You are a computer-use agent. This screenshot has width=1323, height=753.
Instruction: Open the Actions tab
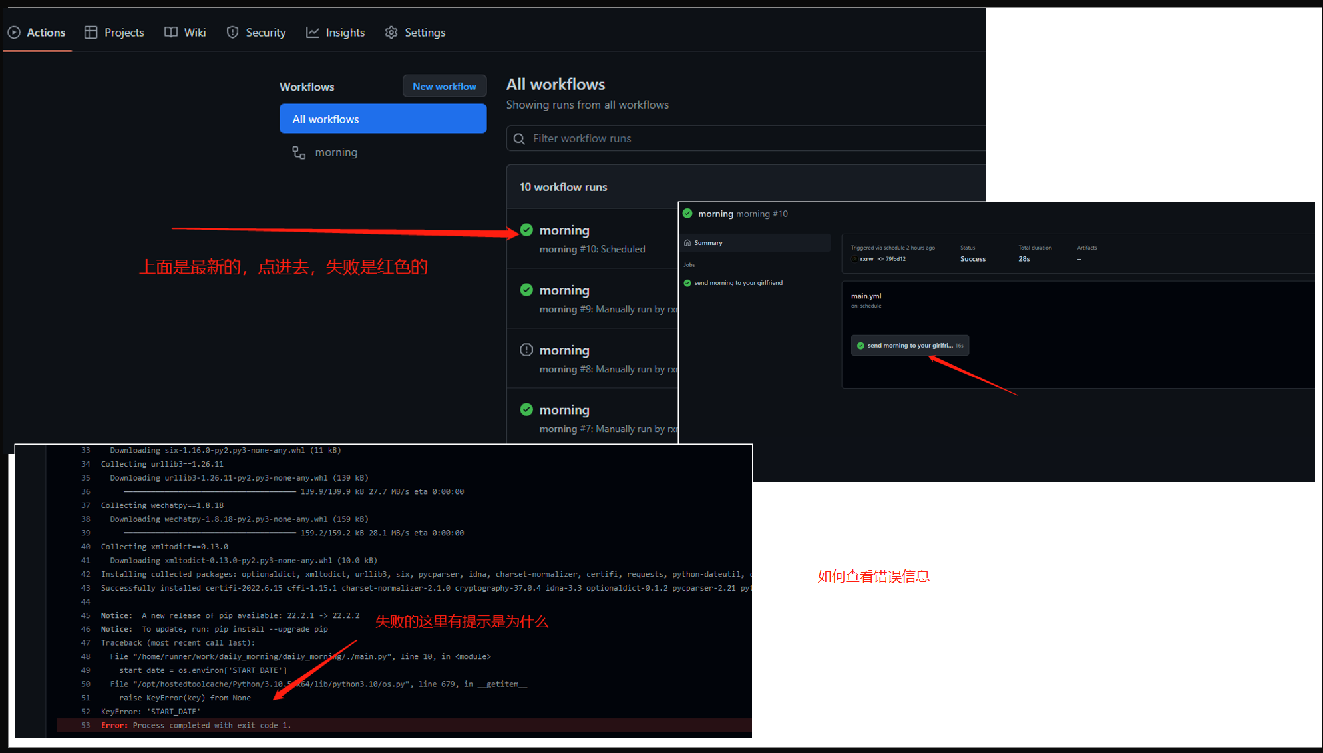(45, 32)
